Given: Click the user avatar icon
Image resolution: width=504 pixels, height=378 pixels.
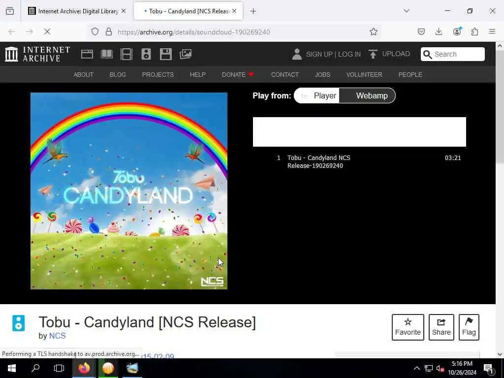Looking at the screenshot, I should (x=297, y=54).
